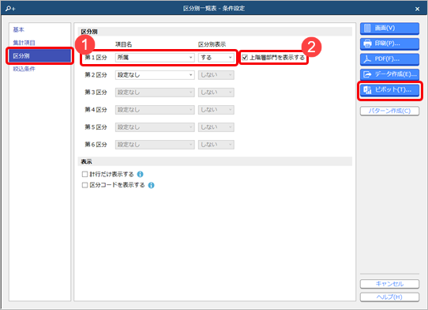Click the search-plus icon in title bar
The width and height of the screenshot is (428, 310).
(x=10, y=9)
